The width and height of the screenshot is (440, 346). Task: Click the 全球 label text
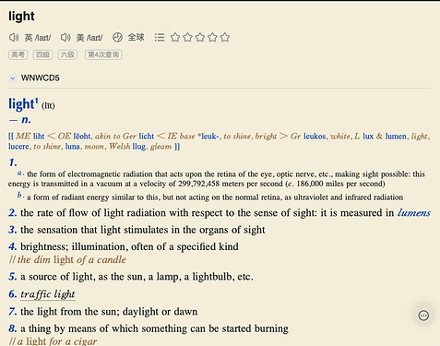(136, 37)
